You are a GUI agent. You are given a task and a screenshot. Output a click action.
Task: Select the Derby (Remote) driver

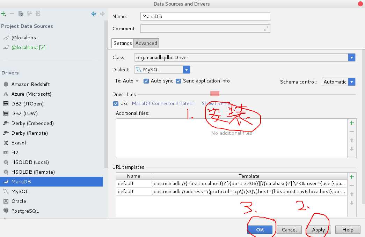tap(51, 133)
